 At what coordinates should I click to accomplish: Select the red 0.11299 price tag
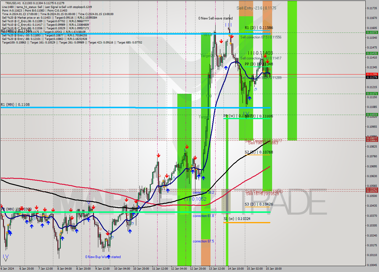click(372, 74)
